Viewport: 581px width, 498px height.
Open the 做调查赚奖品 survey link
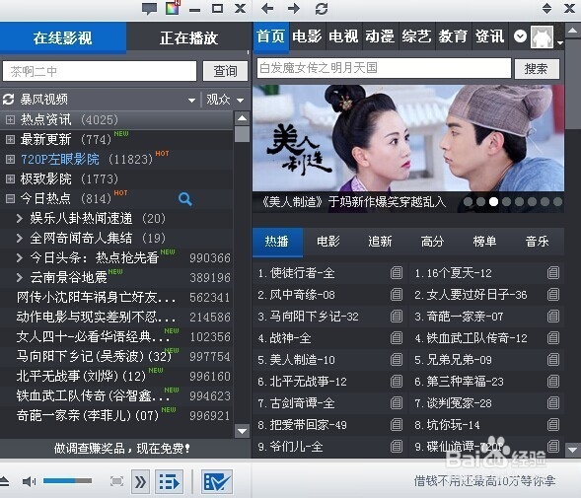click(x=122, y=449)
